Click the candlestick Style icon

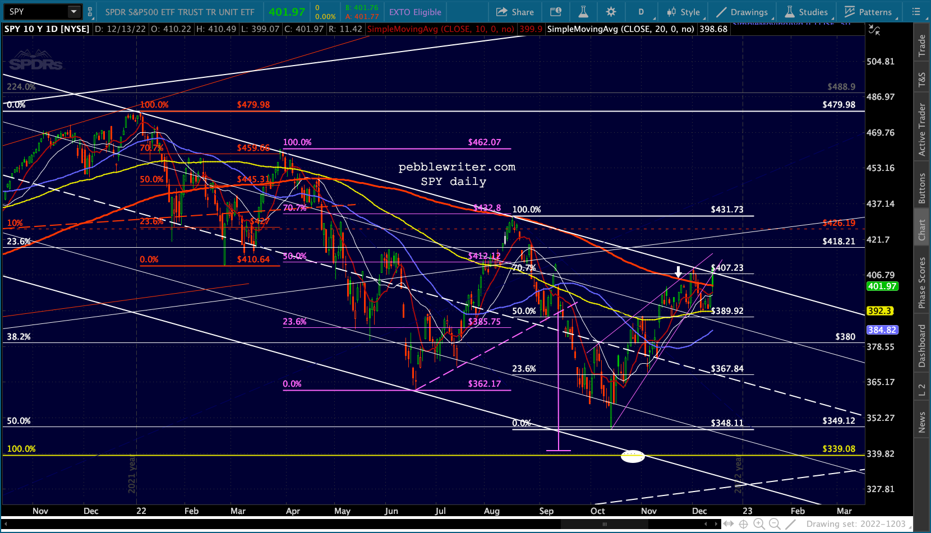pos(671,12)
